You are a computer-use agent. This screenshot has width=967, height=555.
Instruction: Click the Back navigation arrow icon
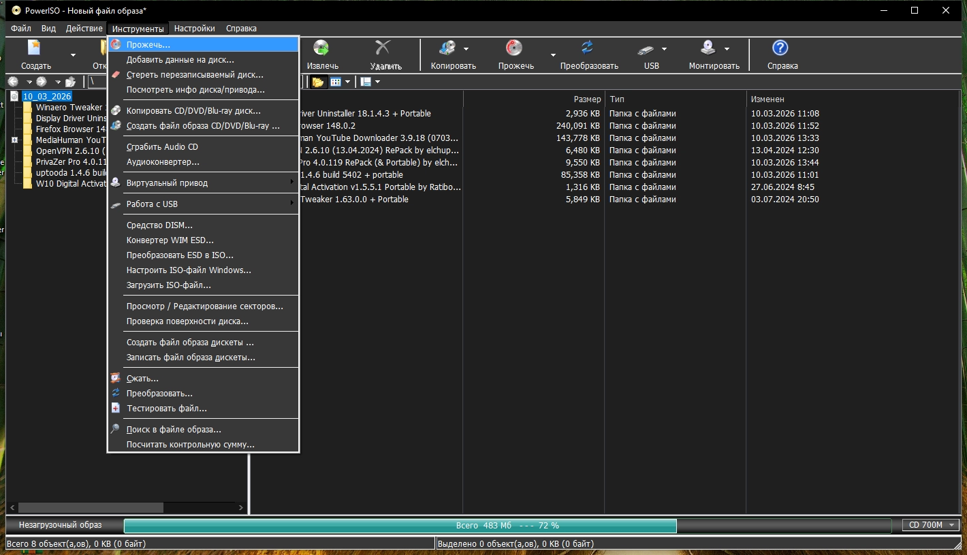(13, 82)
